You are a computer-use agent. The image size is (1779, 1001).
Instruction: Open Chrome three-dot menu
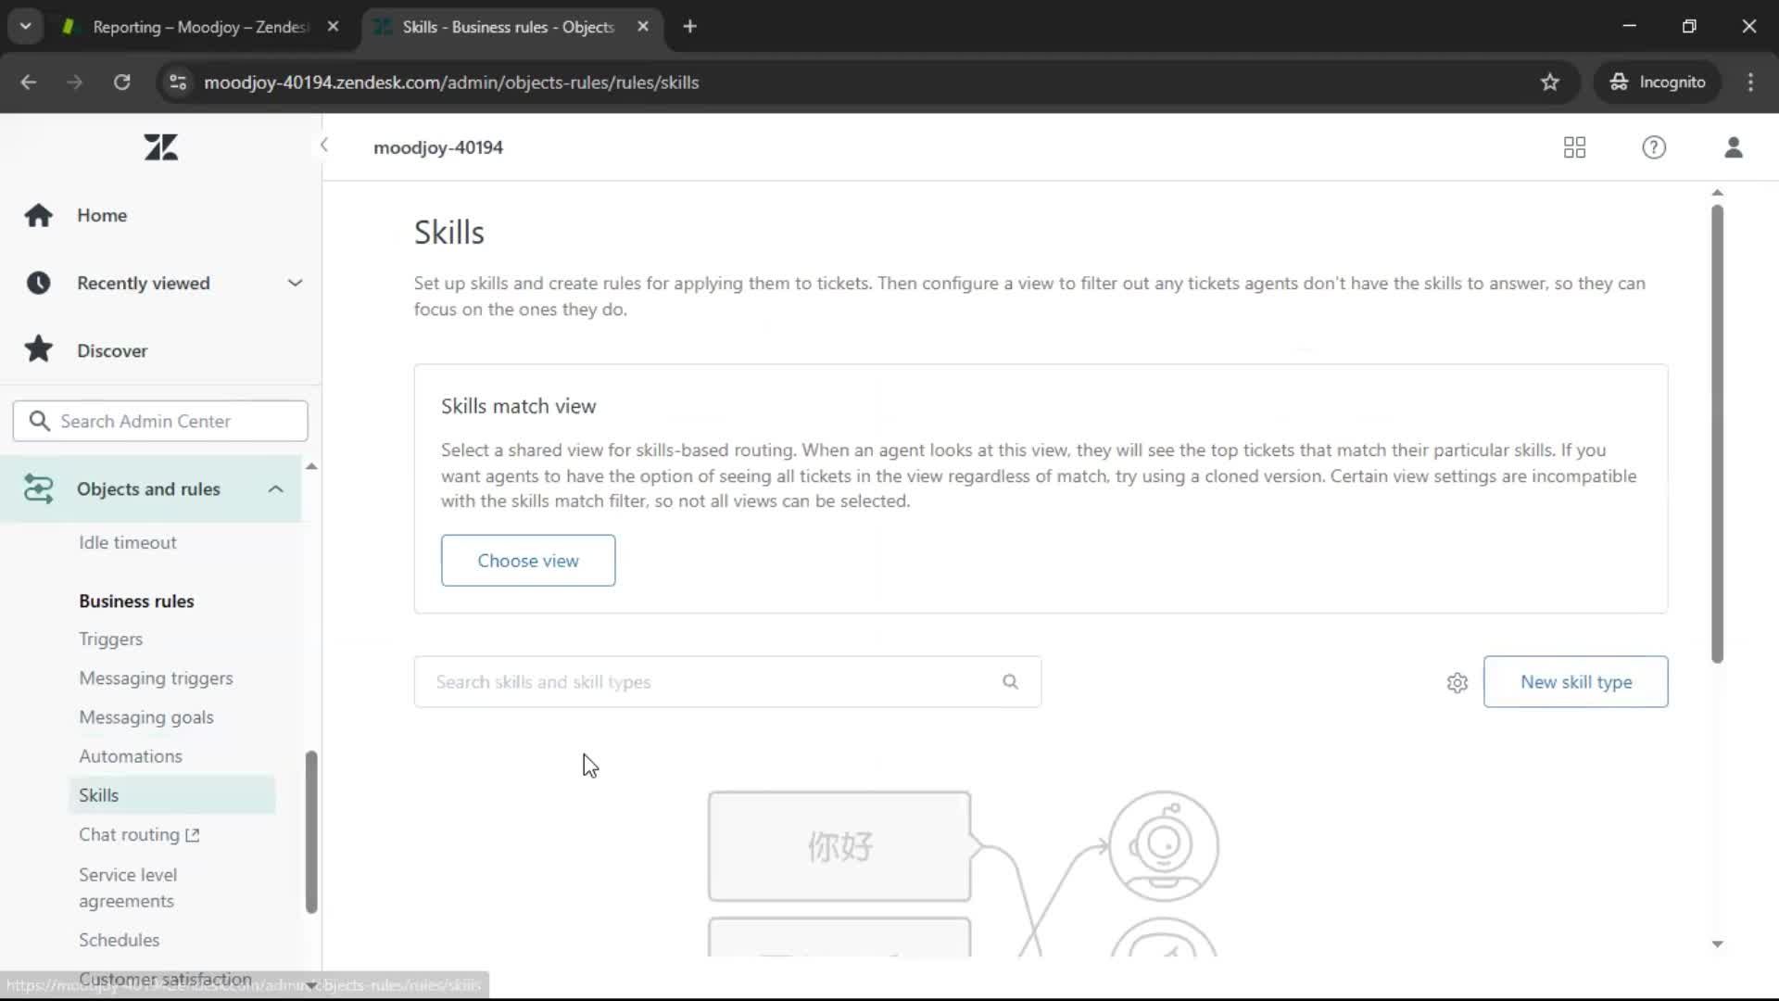[x=1750, y=82]
